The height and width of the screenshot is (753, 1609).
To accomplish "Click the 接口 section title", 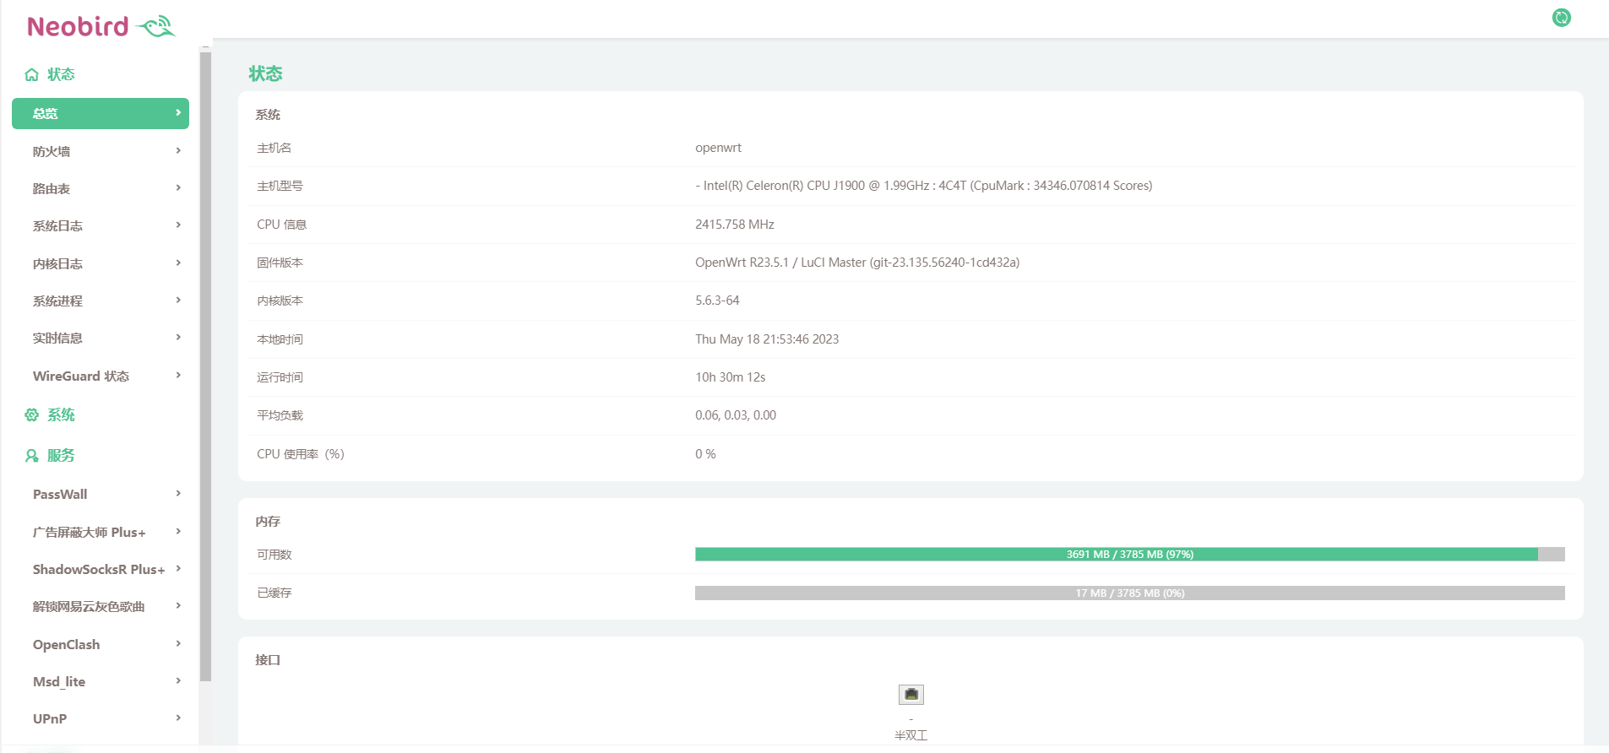I will tap(268, 660).
